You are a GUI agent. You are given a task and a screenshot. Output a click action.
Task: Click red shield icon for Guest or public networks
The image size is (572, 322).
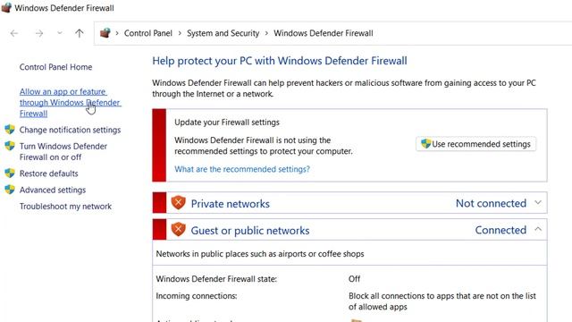[179, 230]
